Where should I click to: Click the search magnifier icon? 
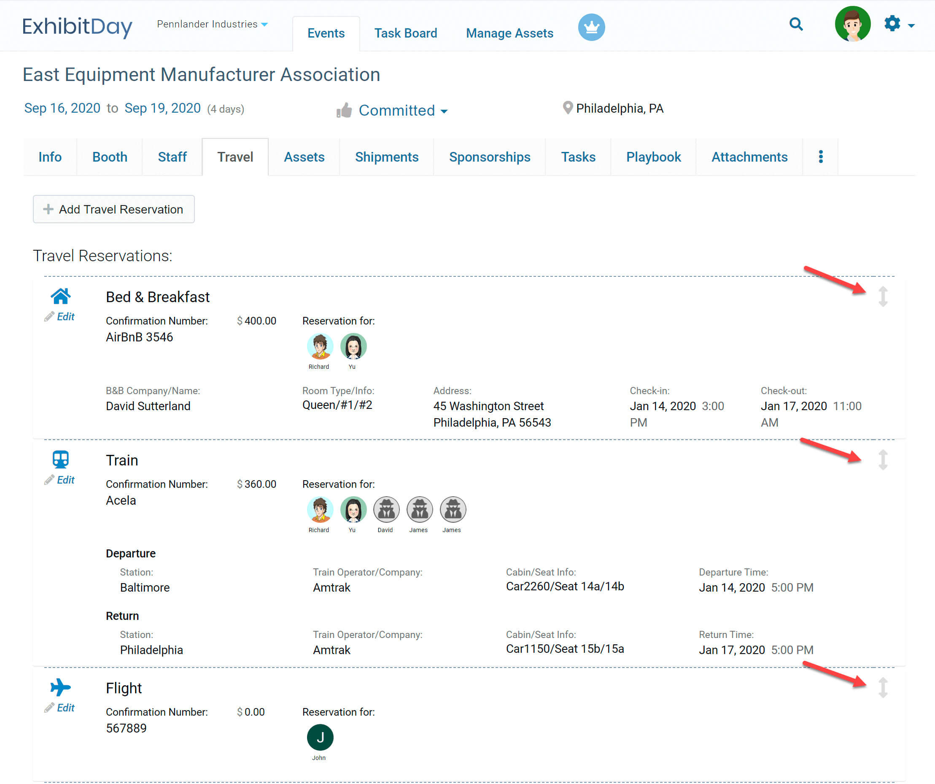[796, 24]
